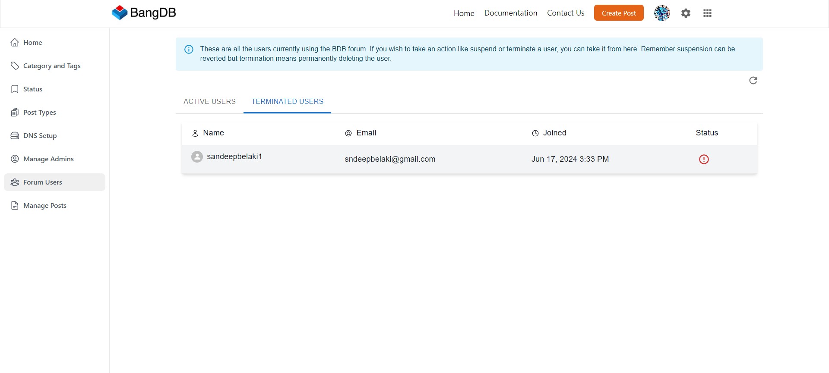Select the Terminated Users tab
Screen dimensions: 829x373
pos(287,101)
